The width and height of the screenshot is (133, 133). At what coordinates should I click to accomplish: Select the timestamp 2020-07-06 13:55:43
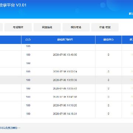click(x=65, y=88)
